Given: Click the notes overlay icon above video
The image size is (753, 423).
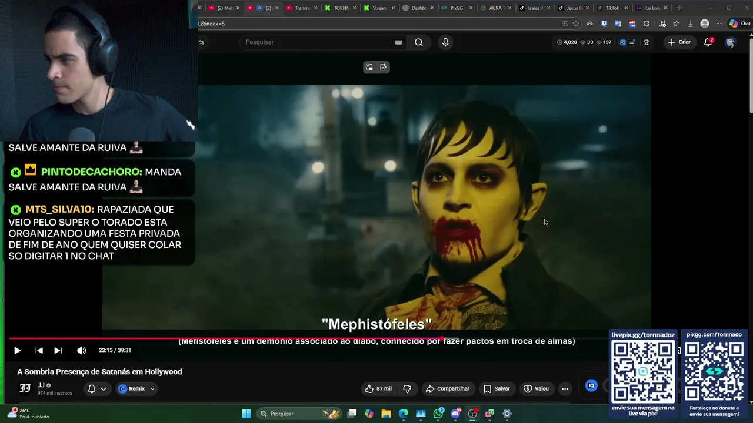Looking at the screenshot, I should 383,67.
